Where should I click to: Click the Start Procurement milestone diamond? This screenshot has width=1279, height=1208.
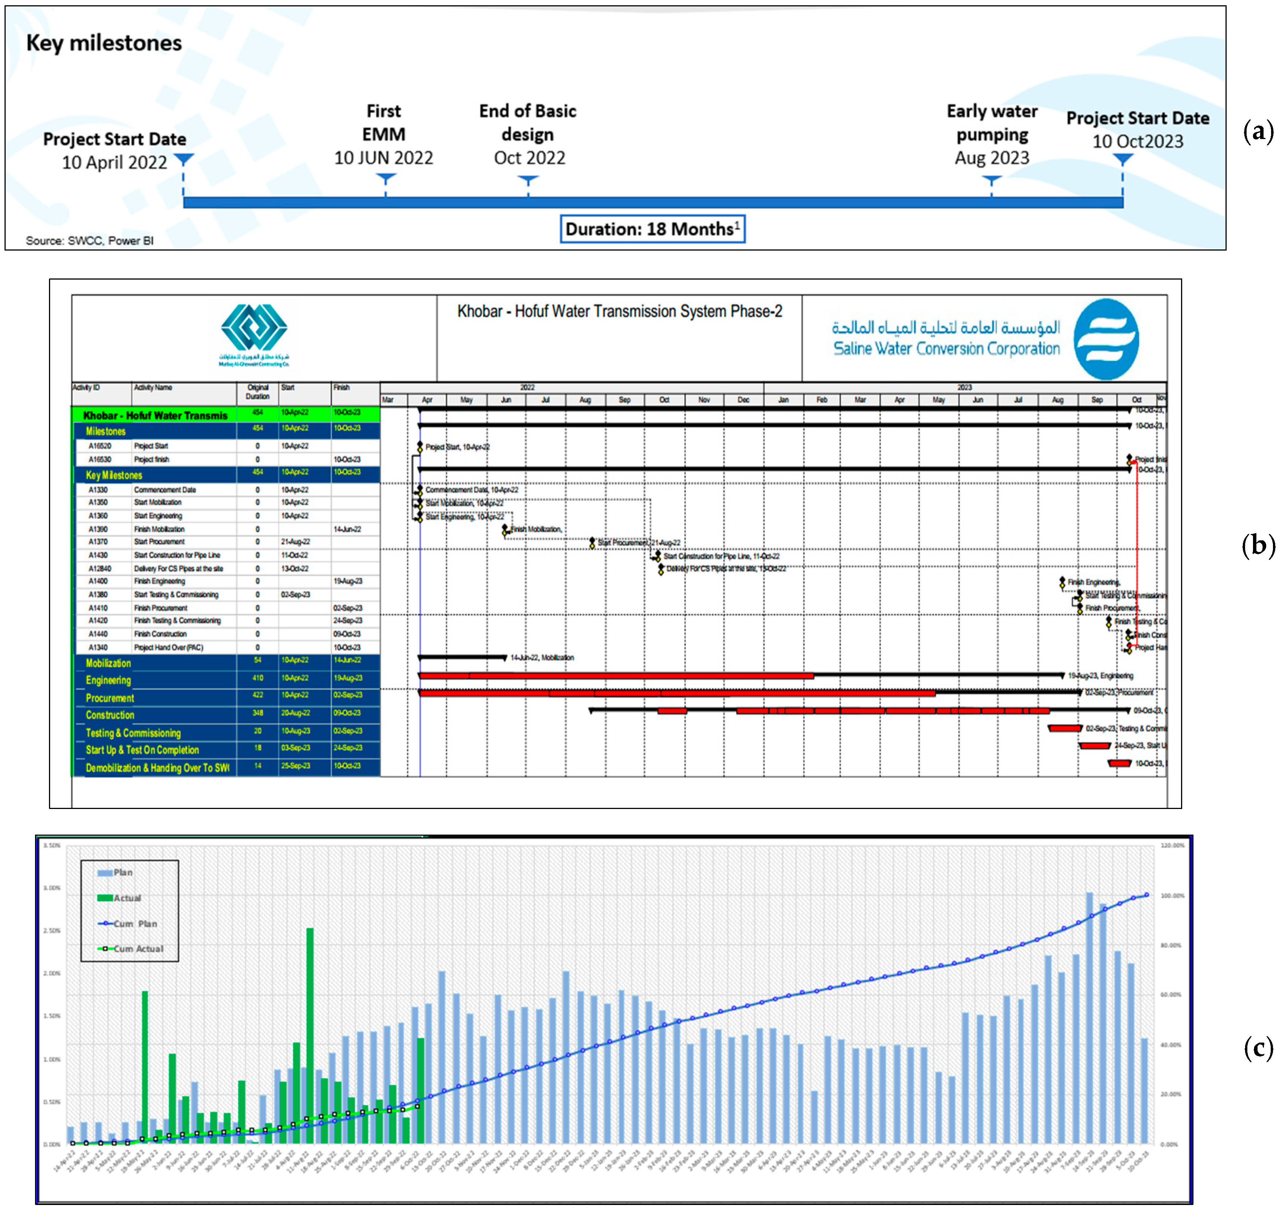pos(592,543)
